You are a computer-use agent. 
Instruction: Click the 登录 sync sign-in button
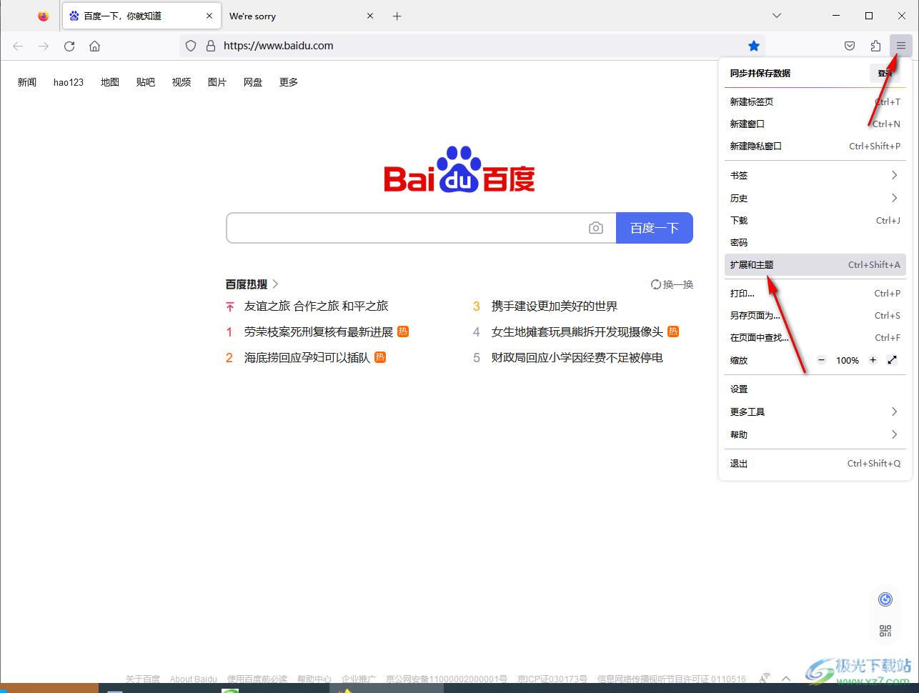point(885,73)
